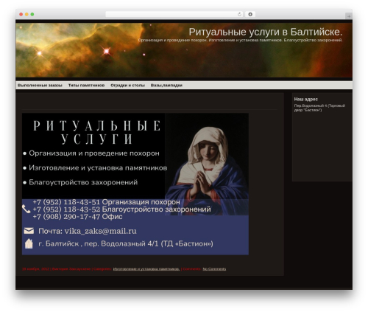
Task: Click the envelope mail icon in banner
Action: point(29,231)
